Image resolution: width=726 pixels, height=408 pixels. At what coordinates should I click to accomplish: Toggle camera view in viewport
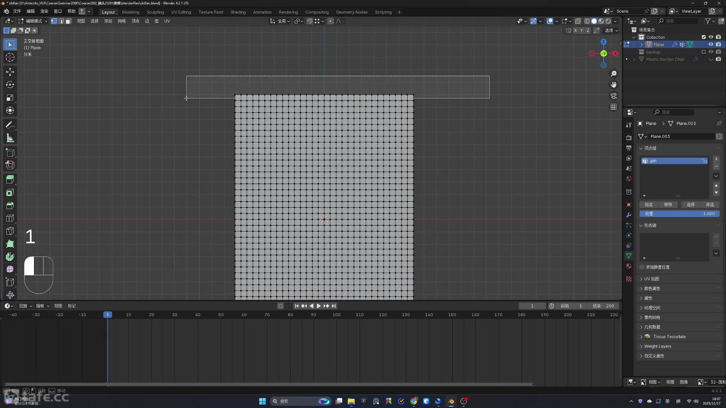(614, 96)
